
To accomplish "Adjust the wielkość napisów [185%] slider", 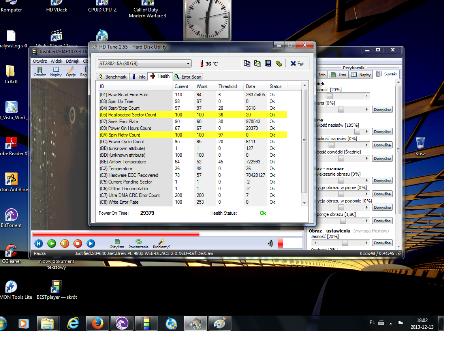I will click(x=357, y=132).
